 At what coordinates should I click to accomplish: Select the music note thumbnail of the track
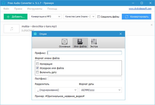12,29
